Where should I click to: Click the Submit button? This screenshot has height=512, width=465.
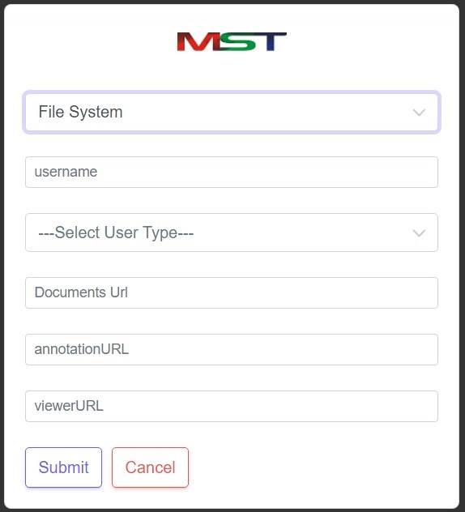point(64,467)
